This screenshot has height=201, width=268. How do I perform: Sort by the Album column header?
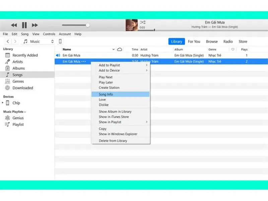[x=179, y=49]
